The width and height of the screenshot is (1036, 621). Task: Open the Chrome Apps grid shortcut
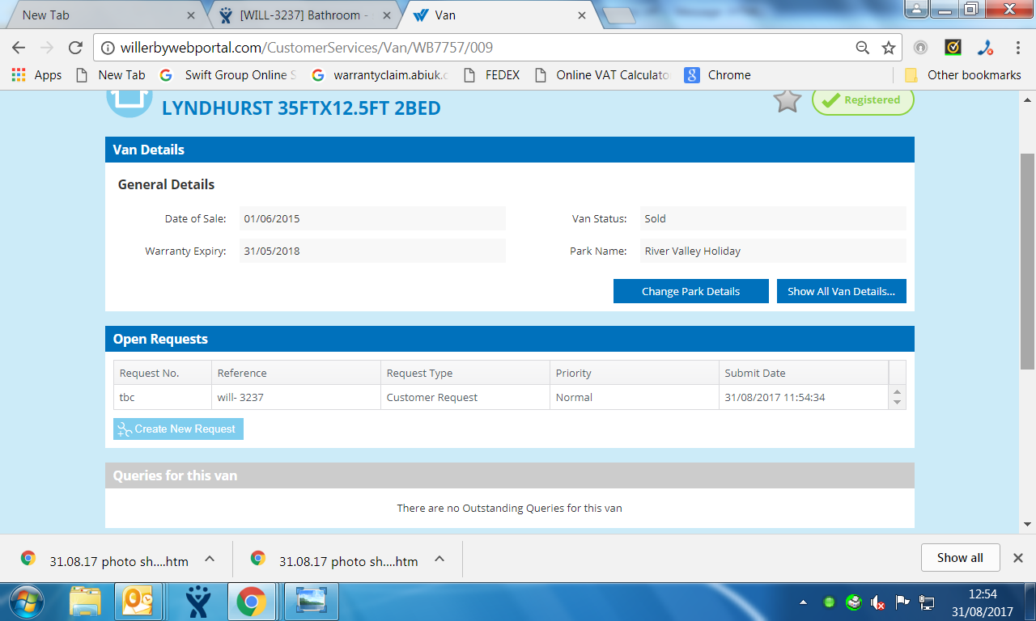[x=19, y=75]
